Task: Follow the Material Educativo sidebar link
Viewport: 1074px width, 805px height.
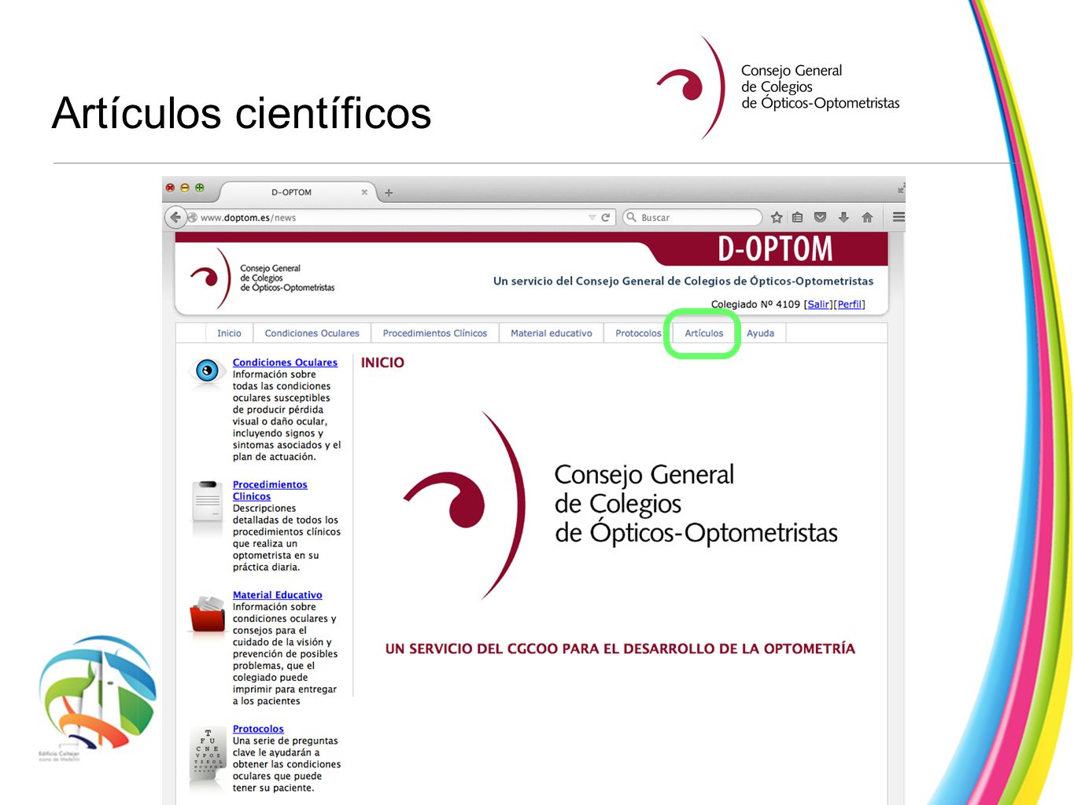Action: tap(277, 595)
